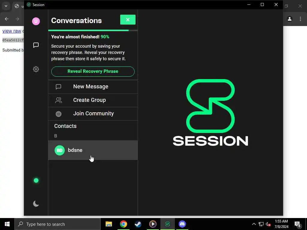The image size is (307, 230).
Task: Click the New Message speech bubble icon
Action: coord(58,87)
